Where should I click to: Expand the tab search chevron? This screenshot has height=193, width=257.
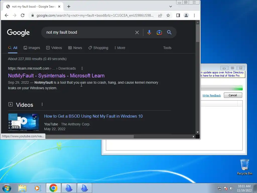coord(171,7)
